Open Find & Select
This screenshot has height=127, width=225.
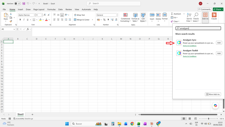(x=196, y=17)
